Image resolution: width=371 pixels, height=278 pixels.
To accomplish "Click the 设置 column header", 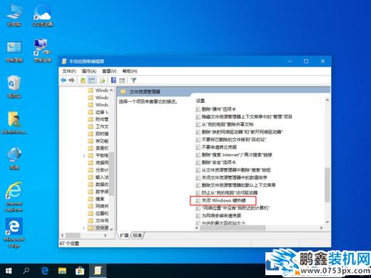I will coord(200,101).
